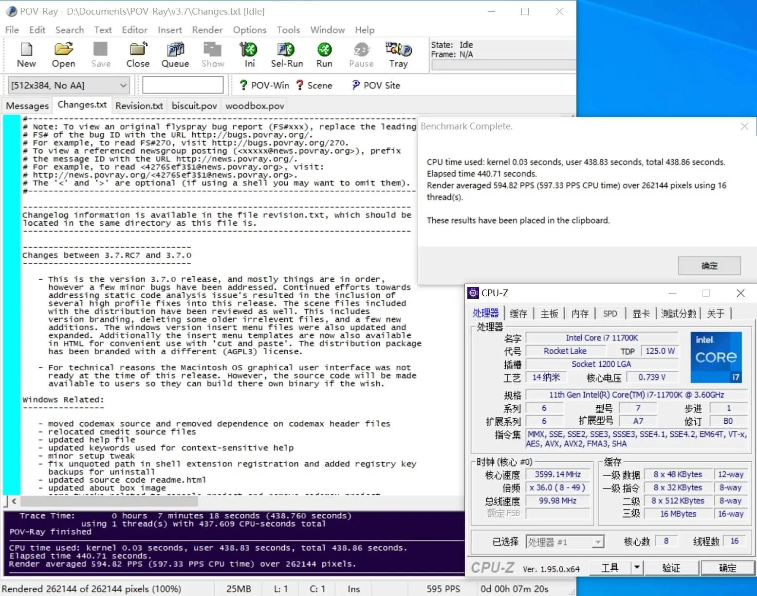This screenshot has height=596, width=757.
Task: Click the New file toolbar icon
Action: [26, 49]
